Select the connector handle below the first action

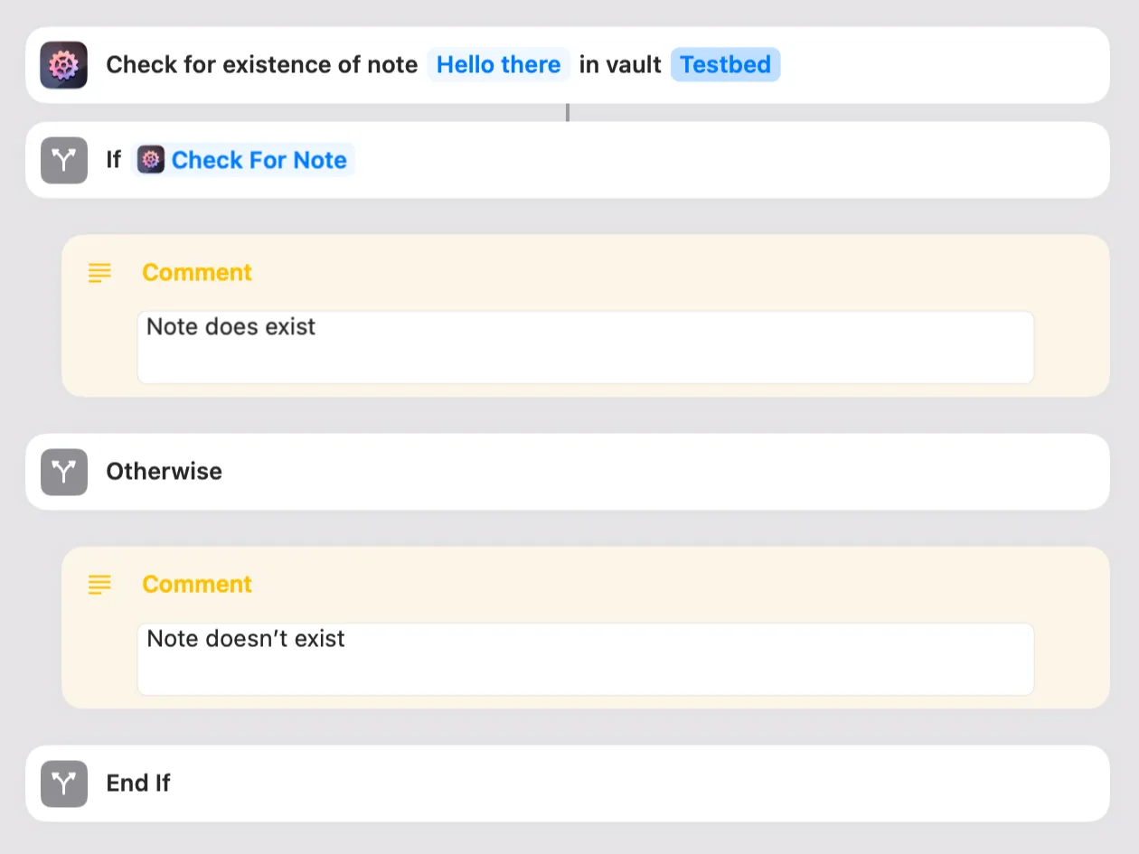tap(568, 112)
